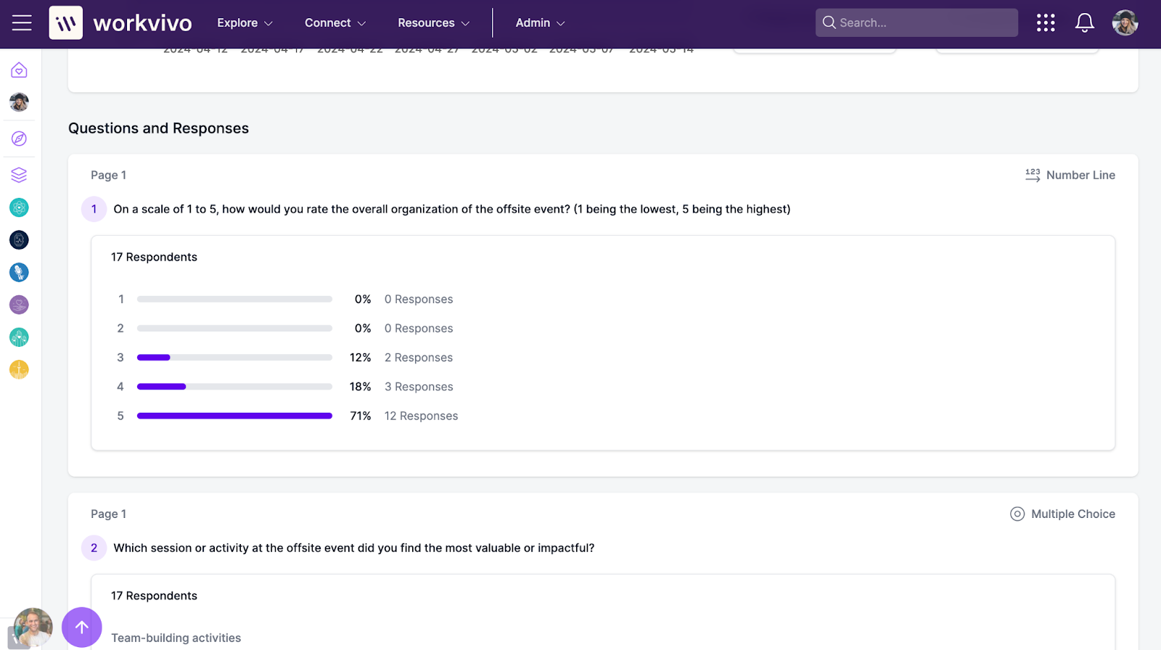1161x650 pixels.
Task: Click the Number Line question type icon
Action: click(1033, 175)
